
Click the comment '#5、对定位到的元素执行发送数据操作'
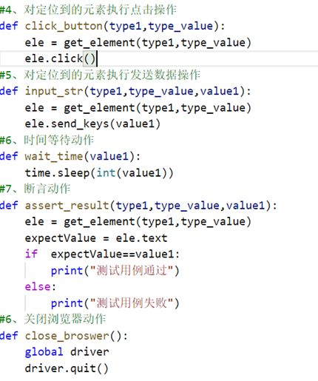click(x=100, y=75)
